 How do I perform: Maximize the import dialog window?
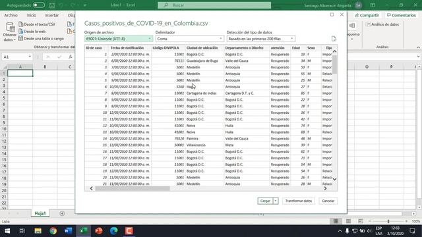tap(332, 14)
